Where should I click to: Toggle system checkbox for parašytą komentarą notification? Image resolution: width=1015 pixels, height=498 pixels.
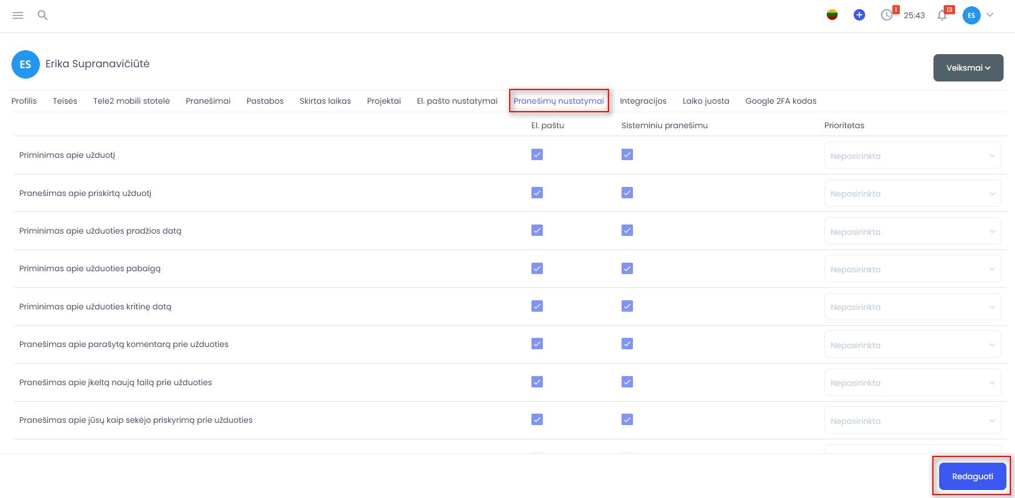pyautogui.click(x=627, y=344)
